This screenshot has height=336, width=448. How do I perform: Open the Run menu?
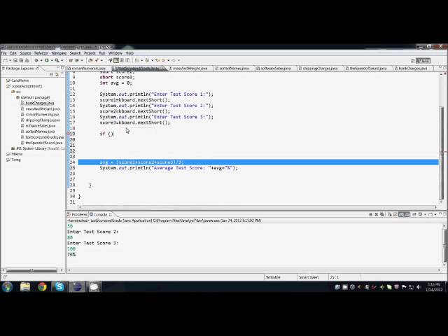(x=102, y=53)
